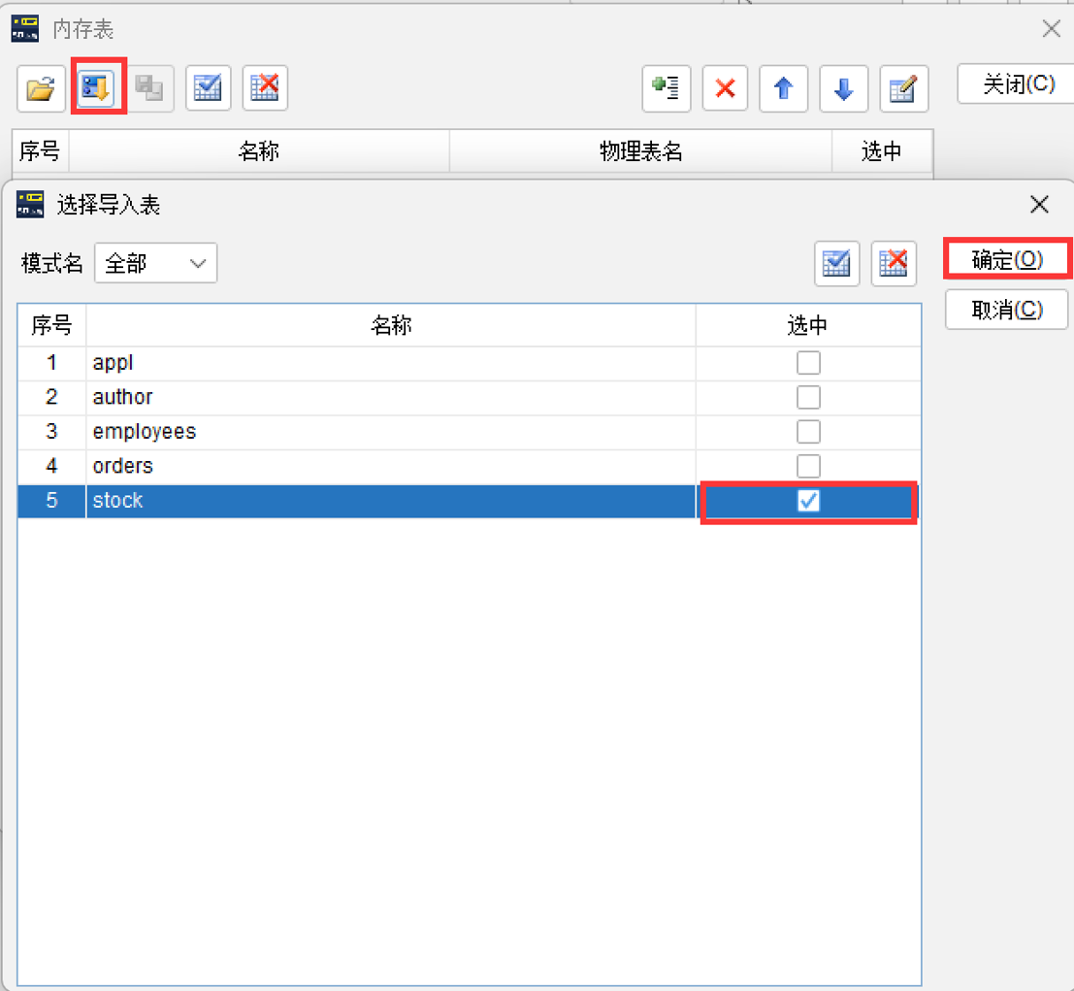1074x991 pixels.
Task: Click 名称 column header in import dialog
Action: tap(391, 325)
